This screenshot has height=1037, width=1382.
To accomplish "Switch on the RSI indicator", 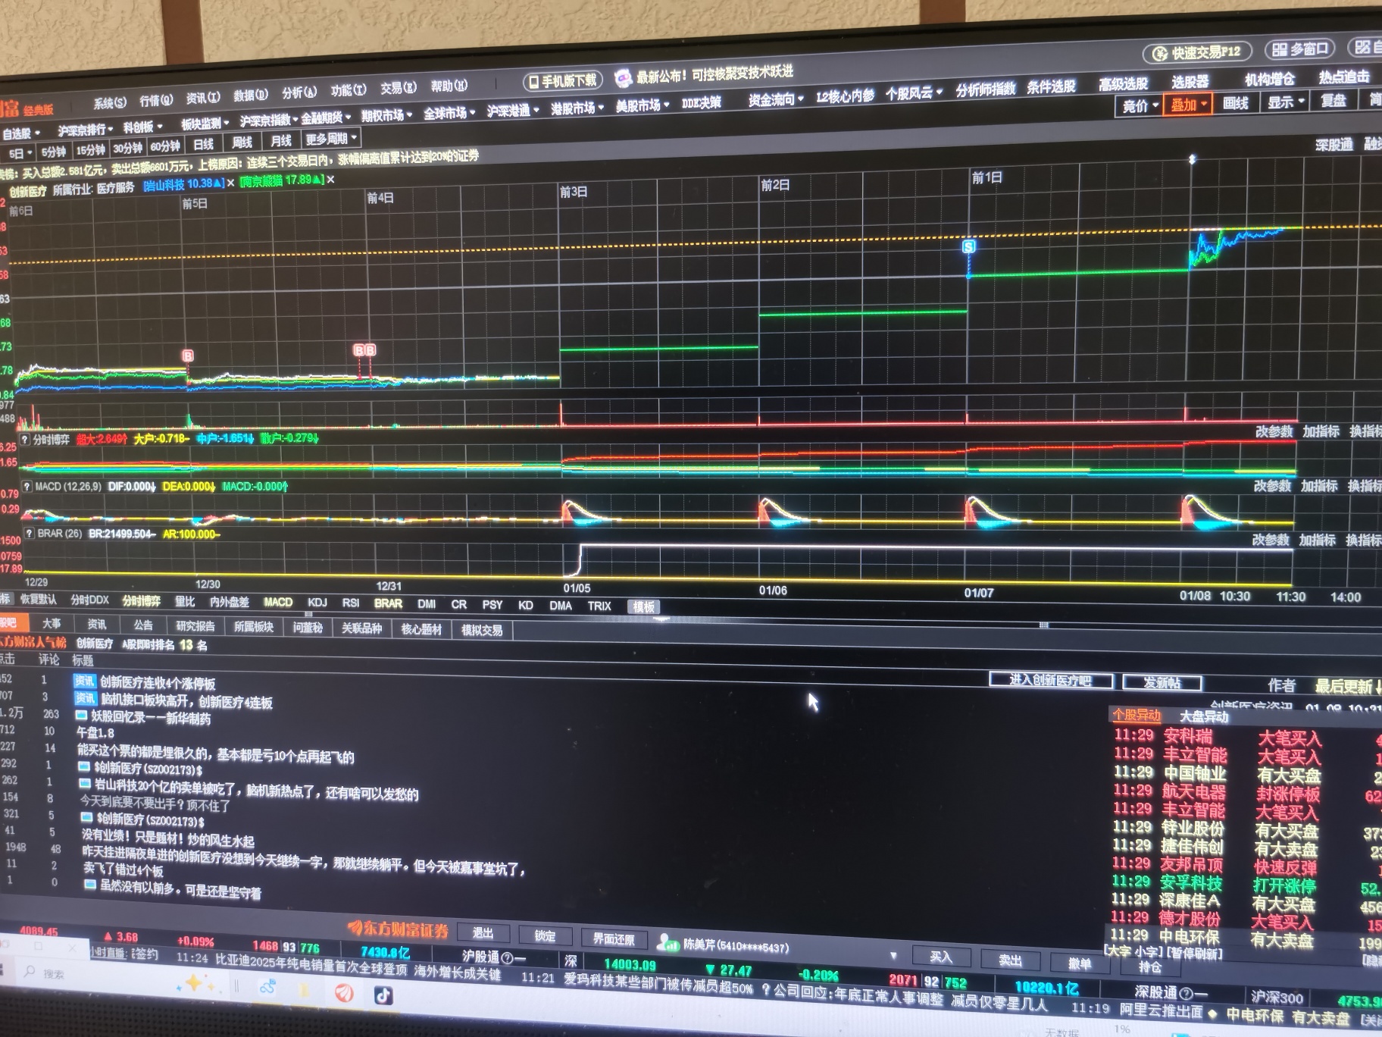I will point(350,603).
